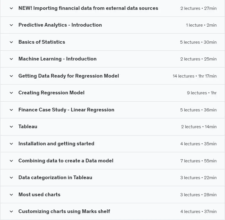Click the '1 lecture • 2min' label
Screen dimensions: 225x220
201,25
